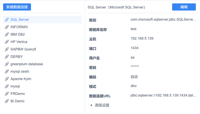Select the mysql ceshi connection
The width and height of the screenshot is (200, 114).
20,71
